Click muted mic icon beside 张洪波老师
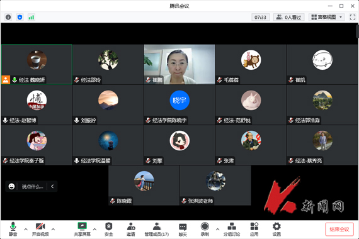 pyautogui.click(x=184, y=201)
